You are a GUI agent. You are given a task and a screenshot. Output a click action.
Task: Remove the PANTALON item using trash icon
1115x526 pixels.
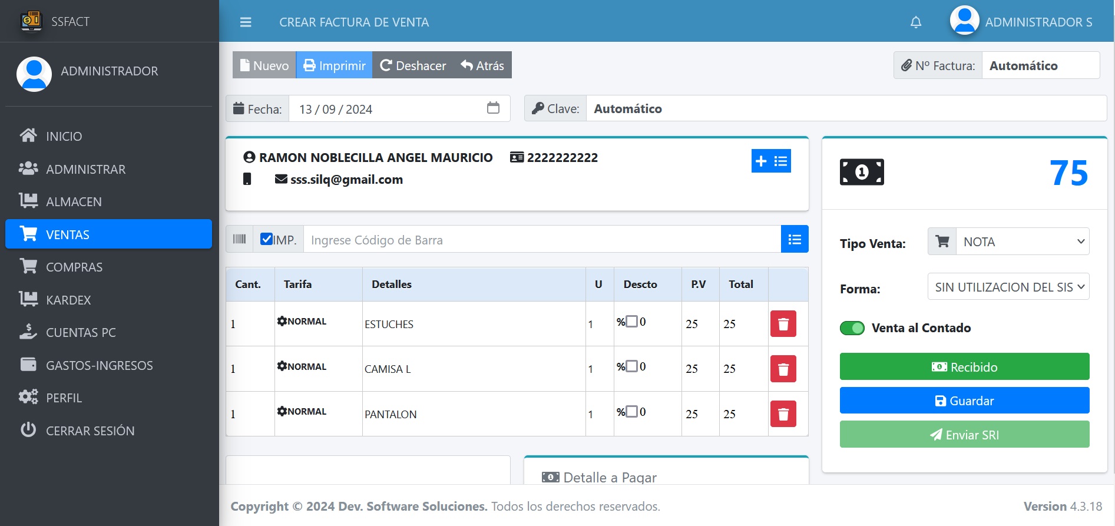[x=783, y=414]
